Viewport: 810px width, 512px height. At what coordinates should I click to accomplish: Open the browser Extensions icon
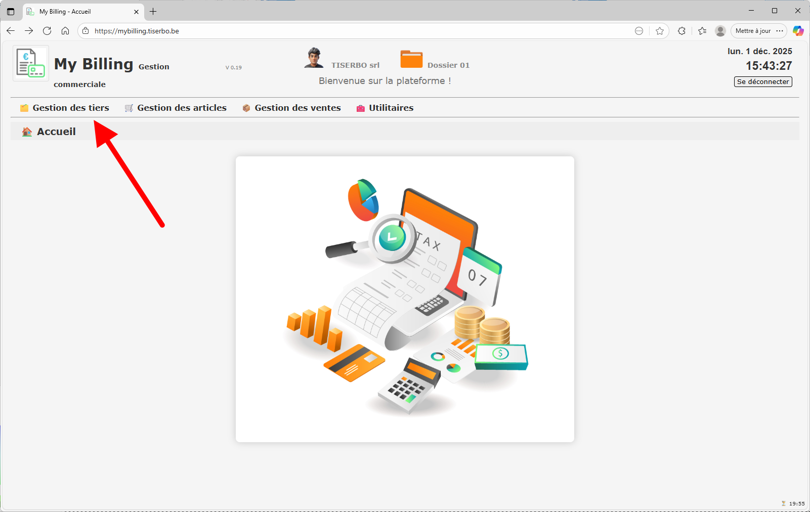[681, 31]
